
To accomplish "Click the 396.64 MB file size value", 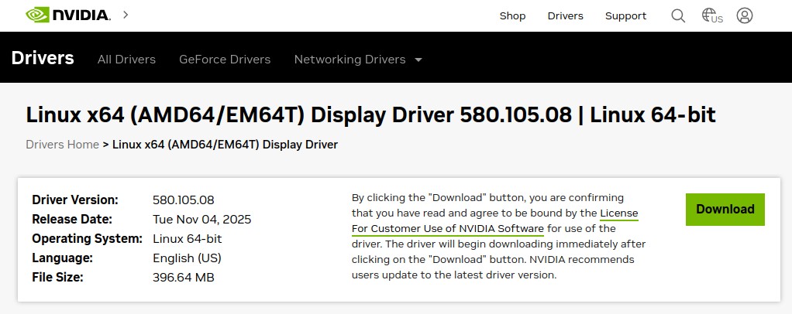I will (x=184, y=277).
